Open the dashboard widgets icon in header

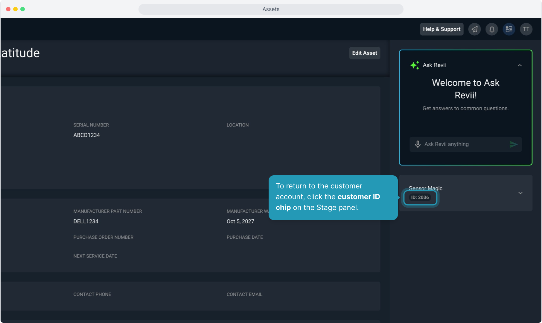point(509,29)
